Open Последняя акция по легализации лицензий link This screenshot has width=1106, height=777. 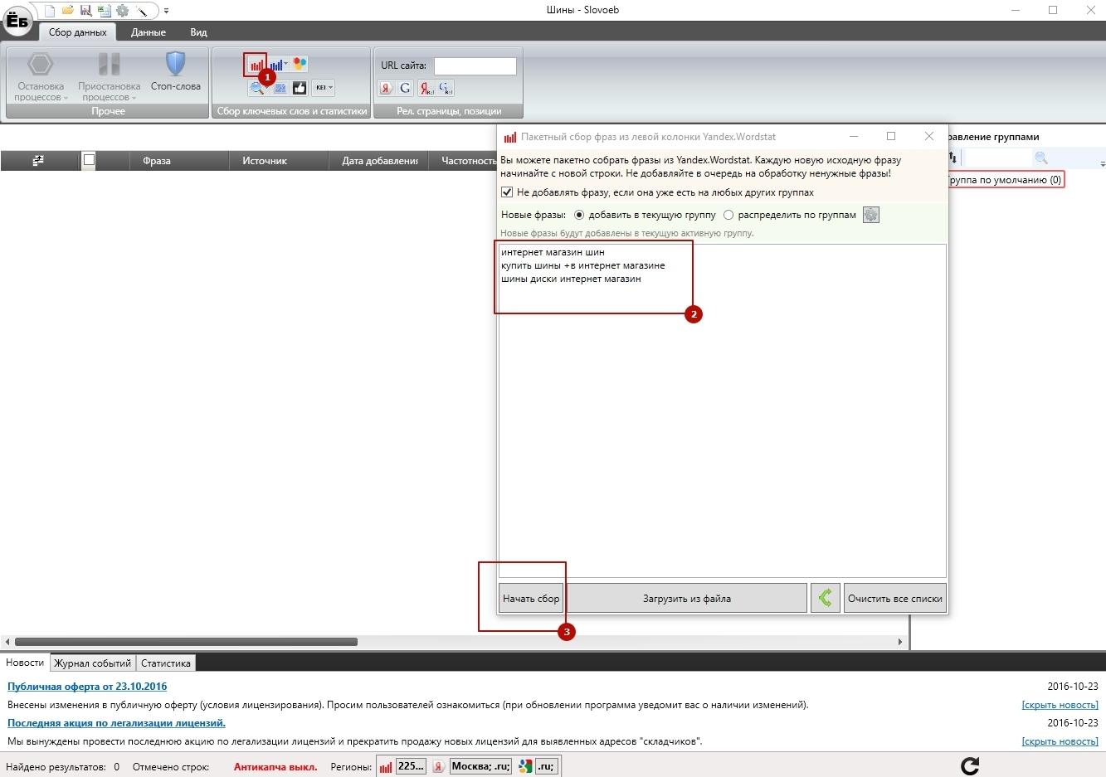point(116,723)
